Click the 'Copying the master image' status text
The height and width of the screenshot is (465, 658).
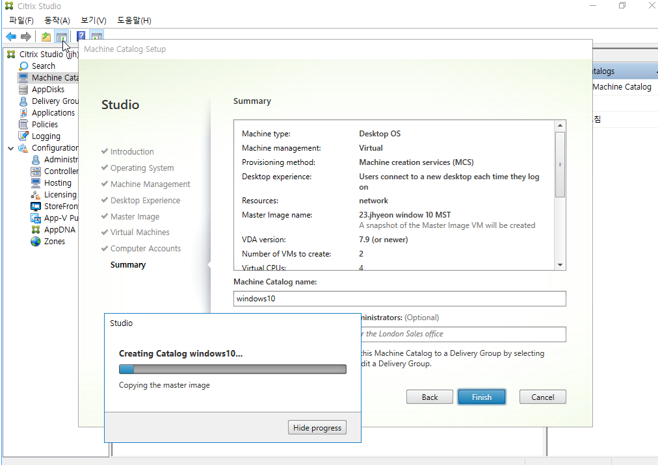point(164,385)
